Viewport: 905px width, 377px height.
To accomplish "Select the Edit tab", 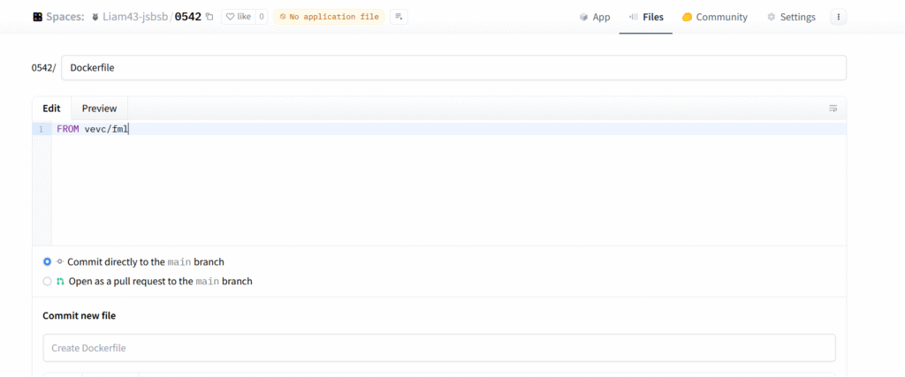I will [x=51, y=109].
